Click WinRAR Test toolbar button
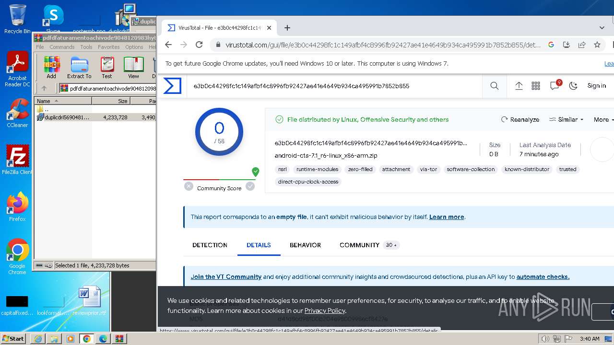 coord(107,68)
